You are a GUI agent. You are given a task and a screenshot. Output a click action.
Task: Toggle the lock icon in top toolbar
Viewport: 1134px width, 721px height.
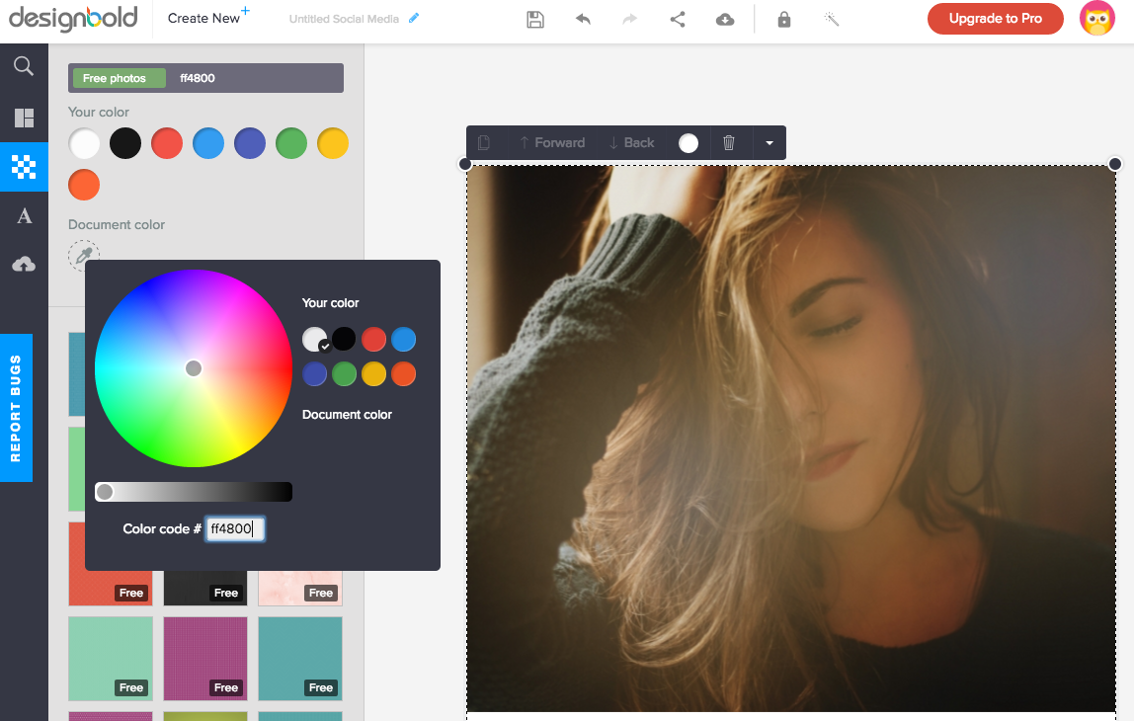[x=784, y=19]
